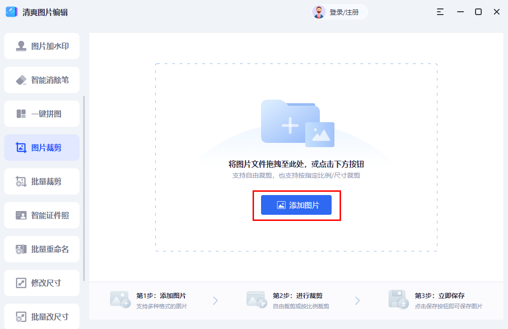
Task: Click the 添加图片 button
Action: tap(296, 205)
